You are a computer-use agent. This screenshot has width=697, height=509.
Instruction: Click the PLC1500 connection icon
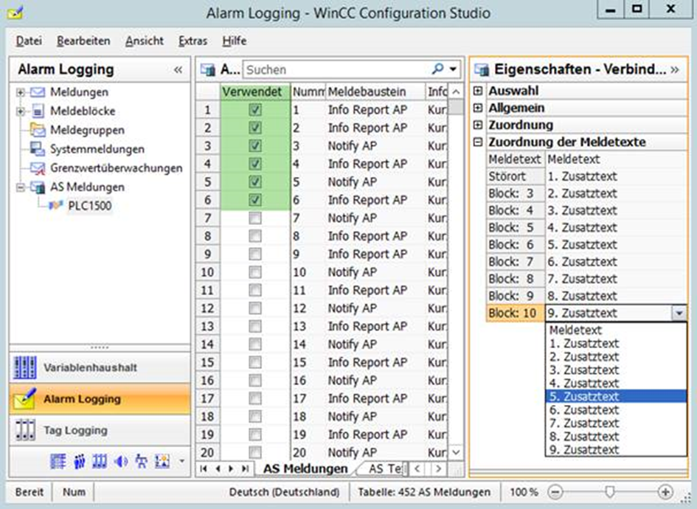click(55, 205)
